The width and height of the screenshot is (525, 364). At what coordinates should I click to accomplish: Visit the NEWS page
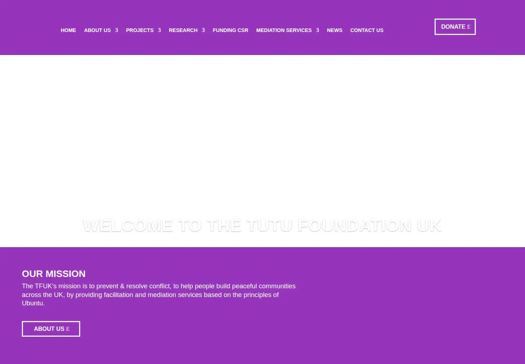pyautogui.click(x=335, y=30)
